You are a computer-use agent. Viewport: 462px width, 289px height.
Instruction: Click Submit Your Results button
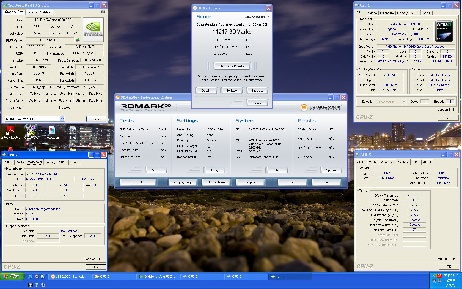pyautogui.click(x=232, y=66)
